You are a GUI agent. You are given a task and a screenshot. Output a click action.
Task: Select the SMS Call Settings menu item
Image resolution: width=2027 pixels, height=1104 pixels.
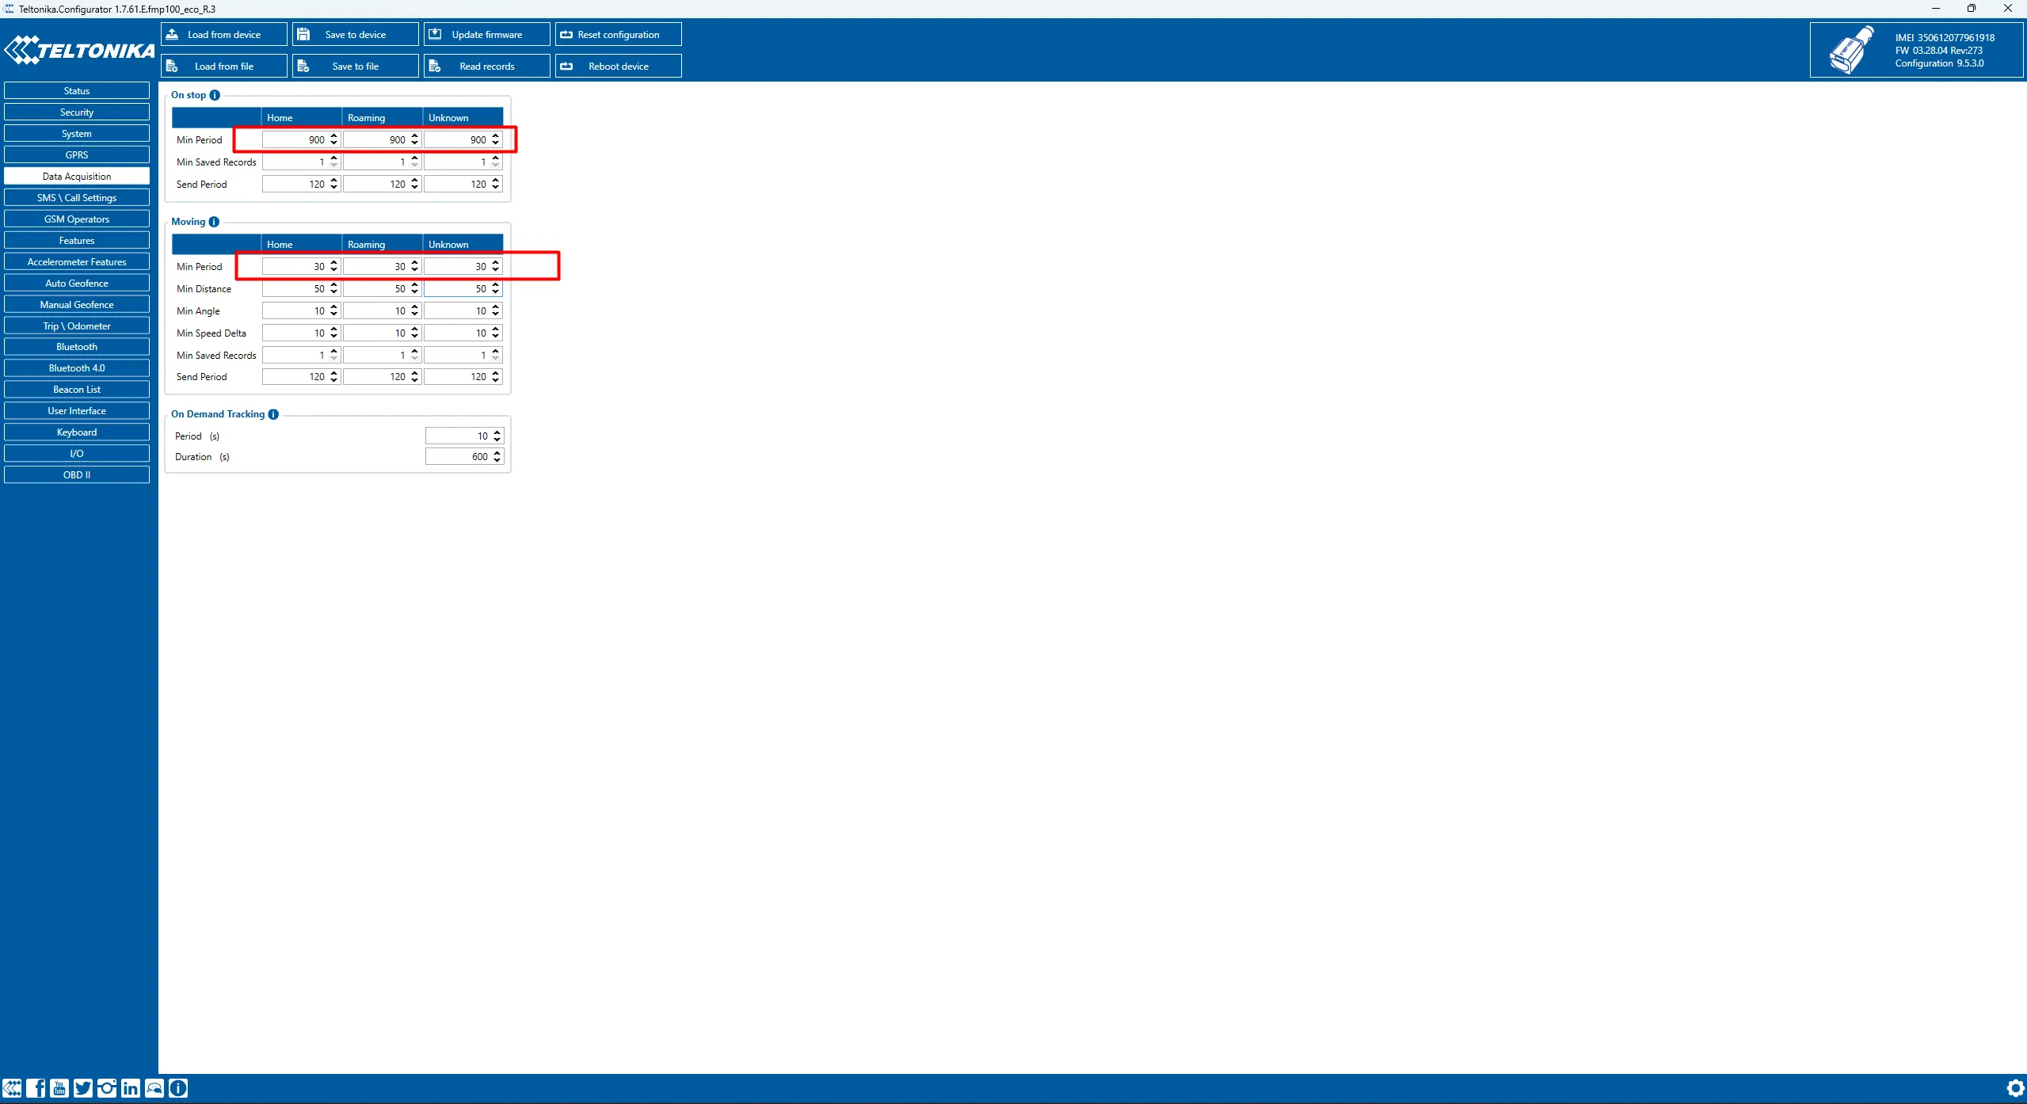click(x=76, y=197)
